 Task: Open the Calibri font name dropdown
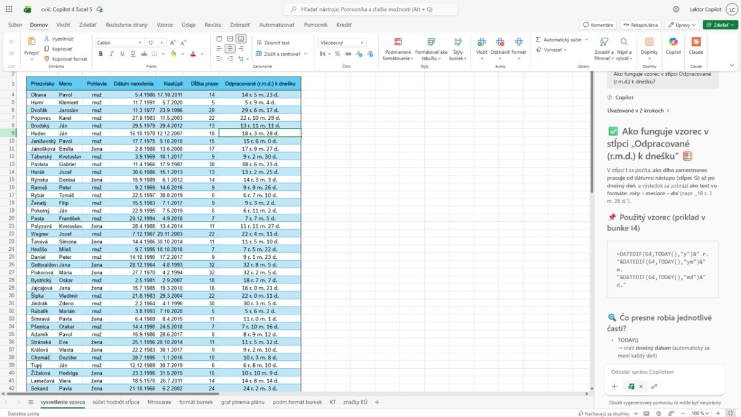(119, 43)
